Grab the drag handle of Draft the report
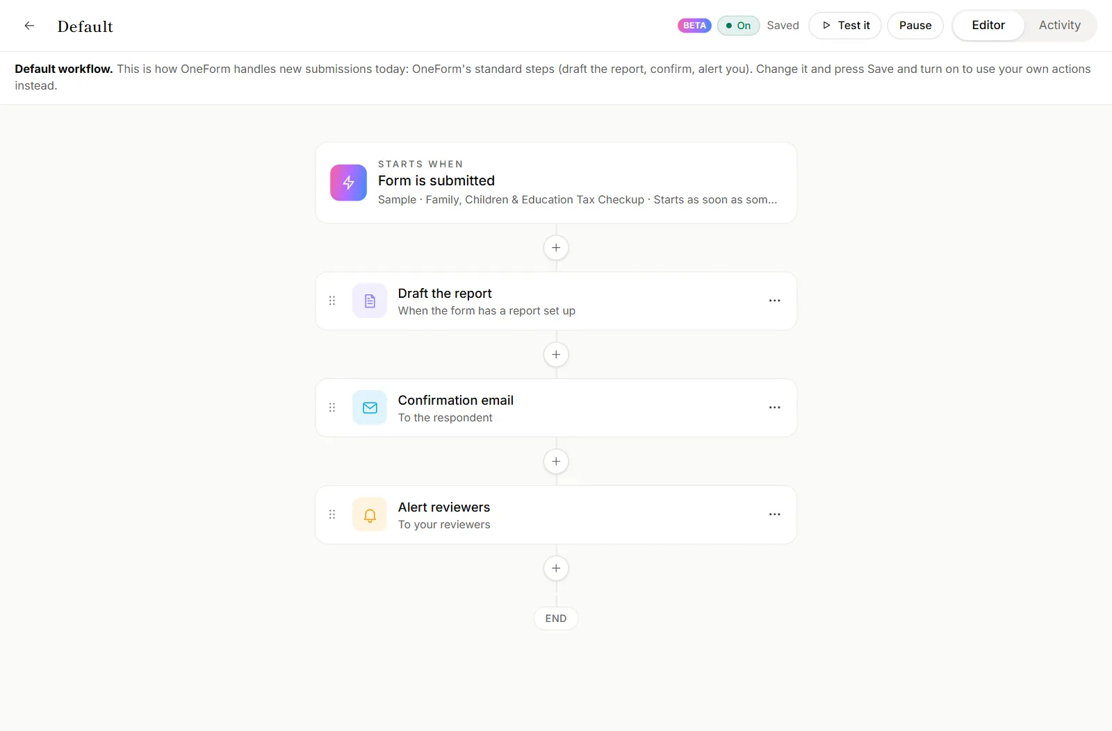Image resolution: width=1112 pixels, height=731 pixels. (x=332, y=301)
